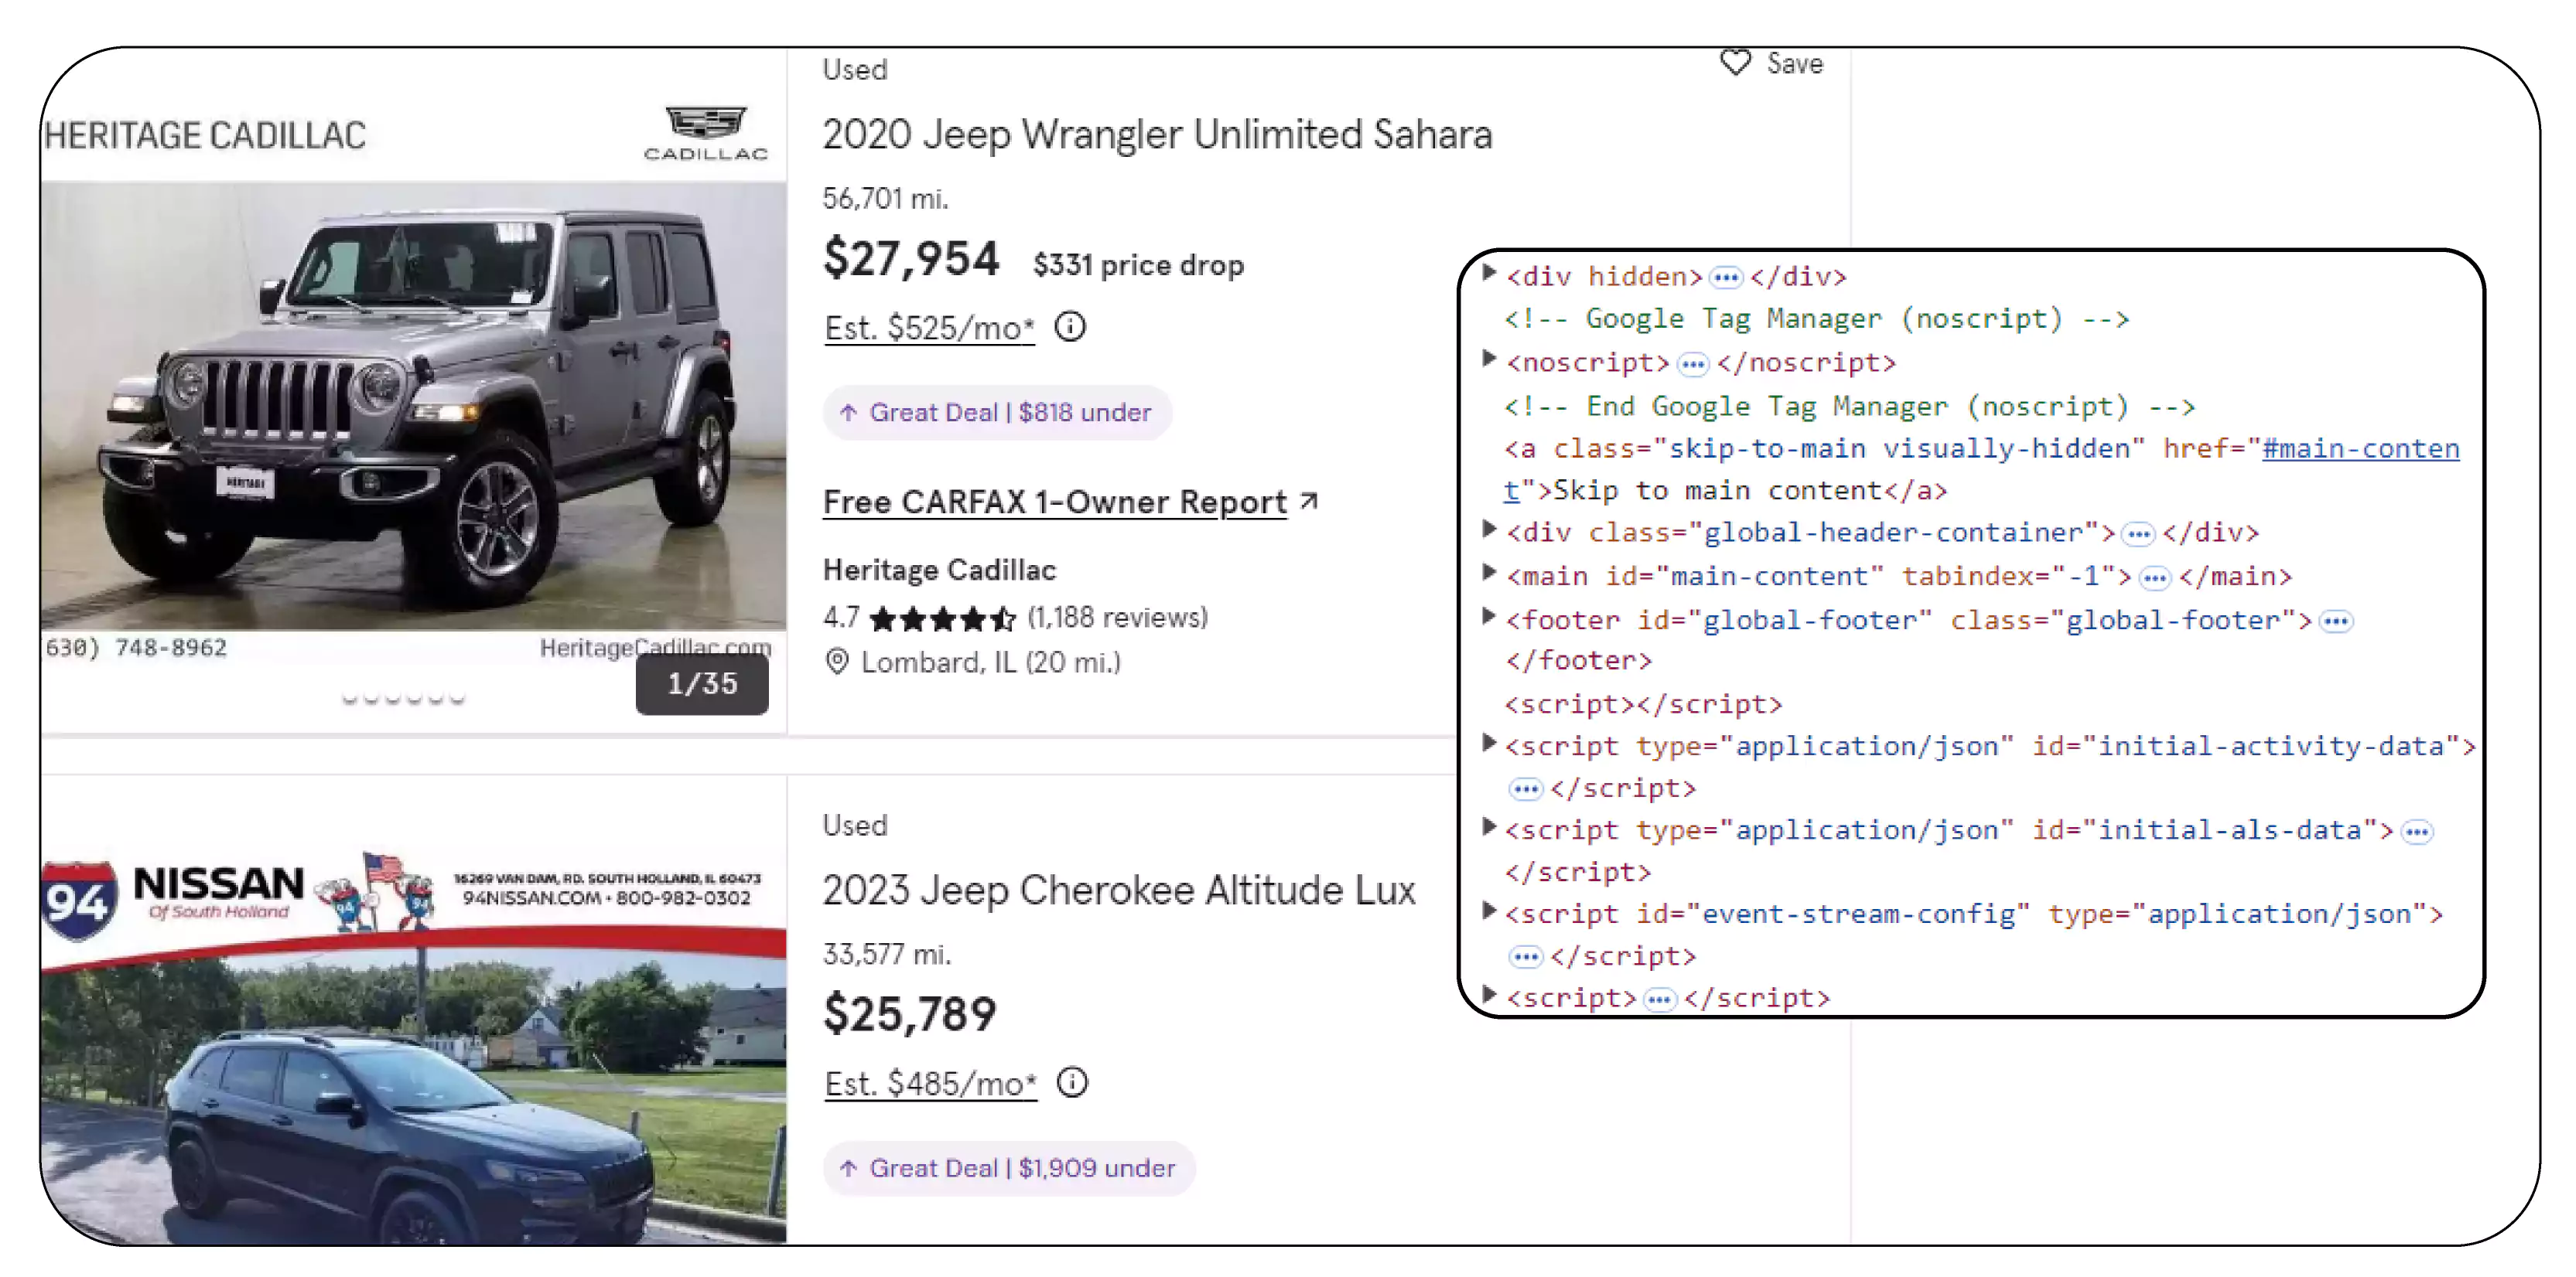Expand ellipsis inside main-content element
Viewport: 2576px width, 1277px height.
click(x=2155, y=577)
